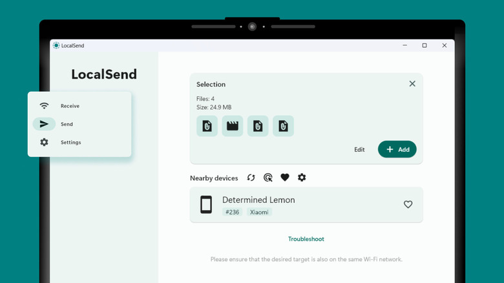This screenshot has height=283, width=504.
Task: Add more files with the Add button
Action: [x=397, y=149]
